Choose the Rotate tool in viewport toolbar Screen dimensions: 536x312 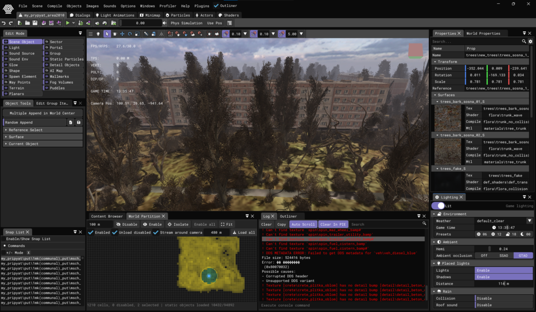click(x=130, y=34)
